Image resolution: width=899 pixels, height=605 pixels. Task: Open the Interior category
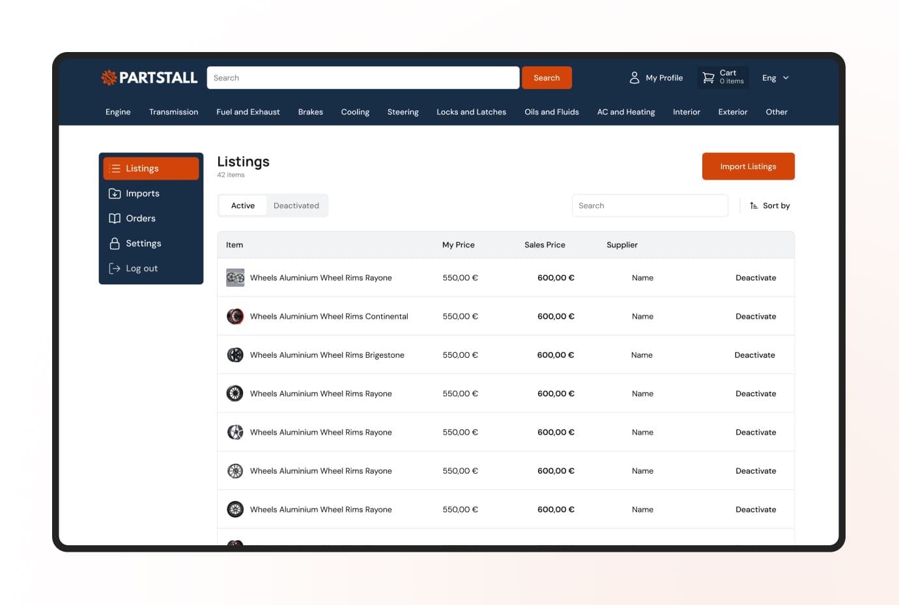coord(687,112)
